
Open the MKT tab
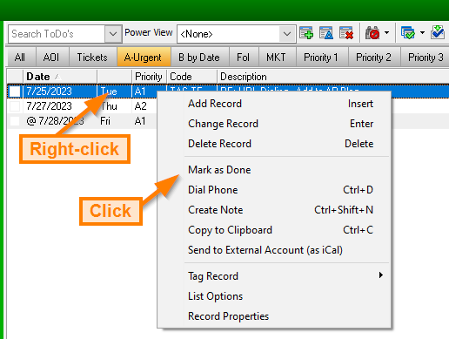coord(276,58)
